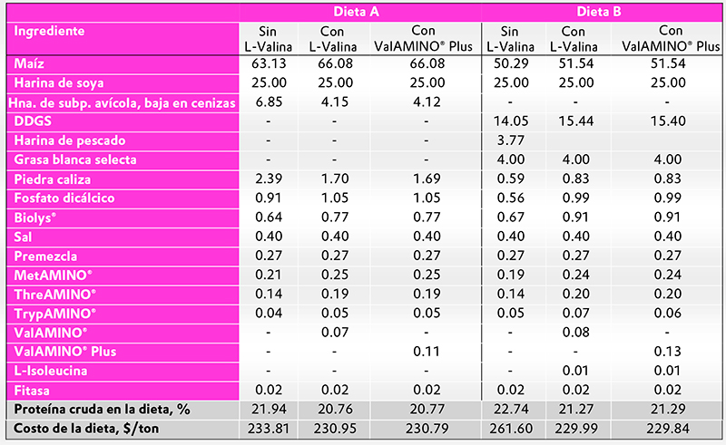Click the 261.60 cost value

[511, 429]
